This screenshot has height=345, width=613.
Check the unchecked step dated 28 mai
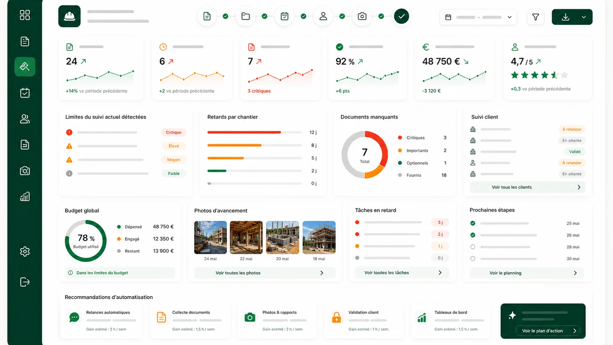point(473,247)
